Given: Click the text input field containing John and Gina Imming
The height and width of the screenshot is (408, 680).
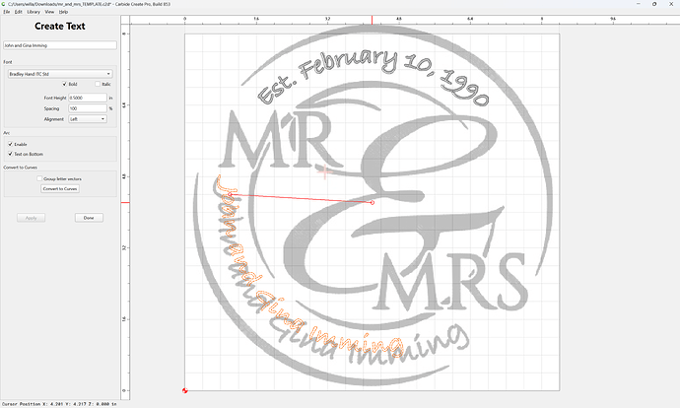Looking at the screenshot, I should pos(60,45).
